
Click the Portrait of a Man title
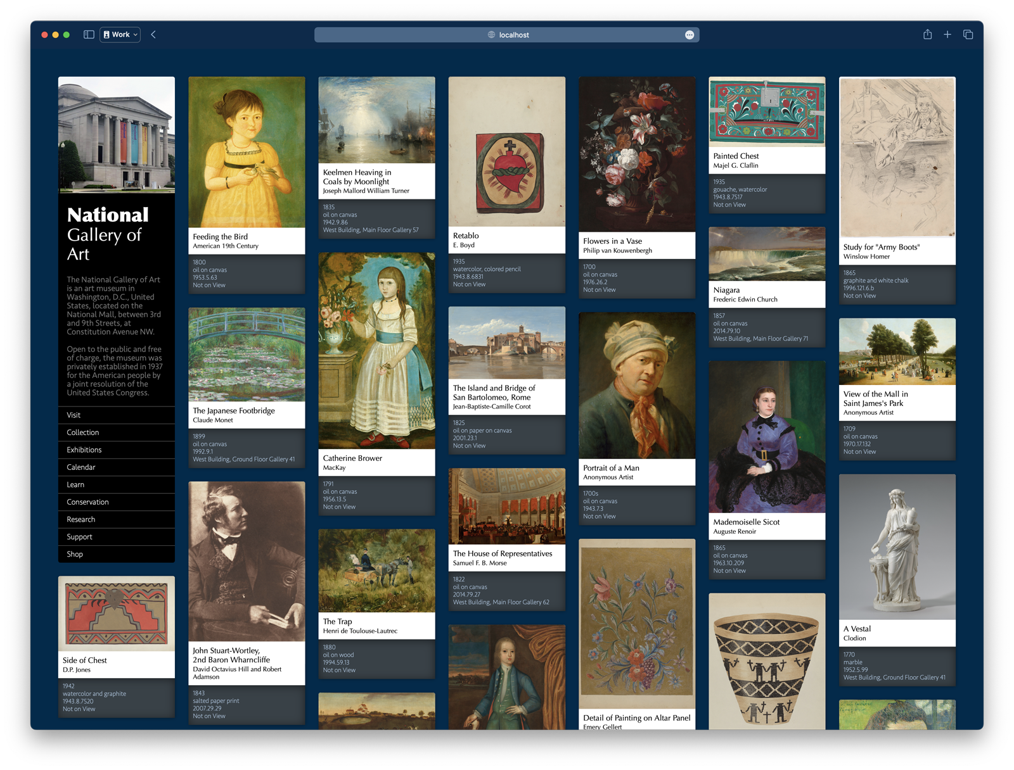click(611, 469)
